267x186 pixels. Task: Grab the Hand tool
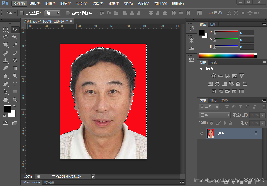6,100
